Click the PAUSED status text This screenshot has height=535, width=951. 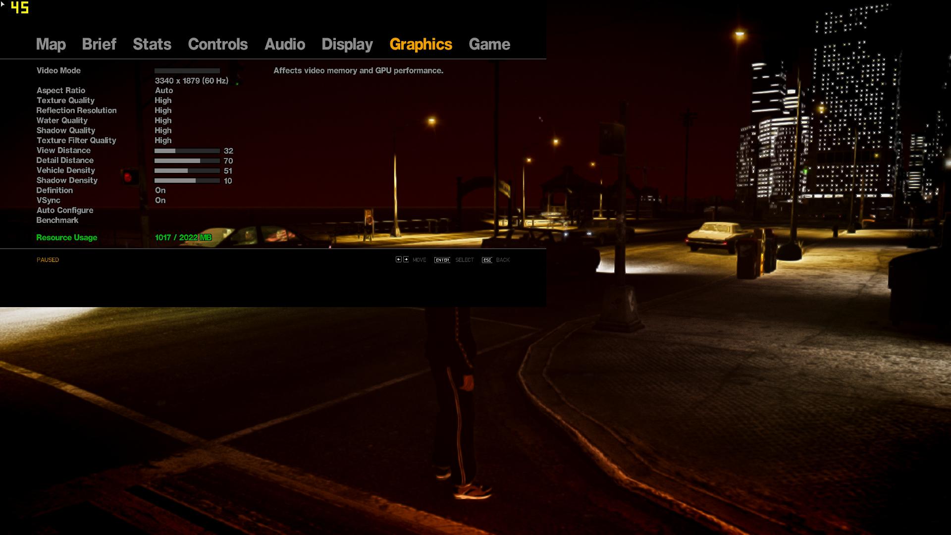coord(48,260)
